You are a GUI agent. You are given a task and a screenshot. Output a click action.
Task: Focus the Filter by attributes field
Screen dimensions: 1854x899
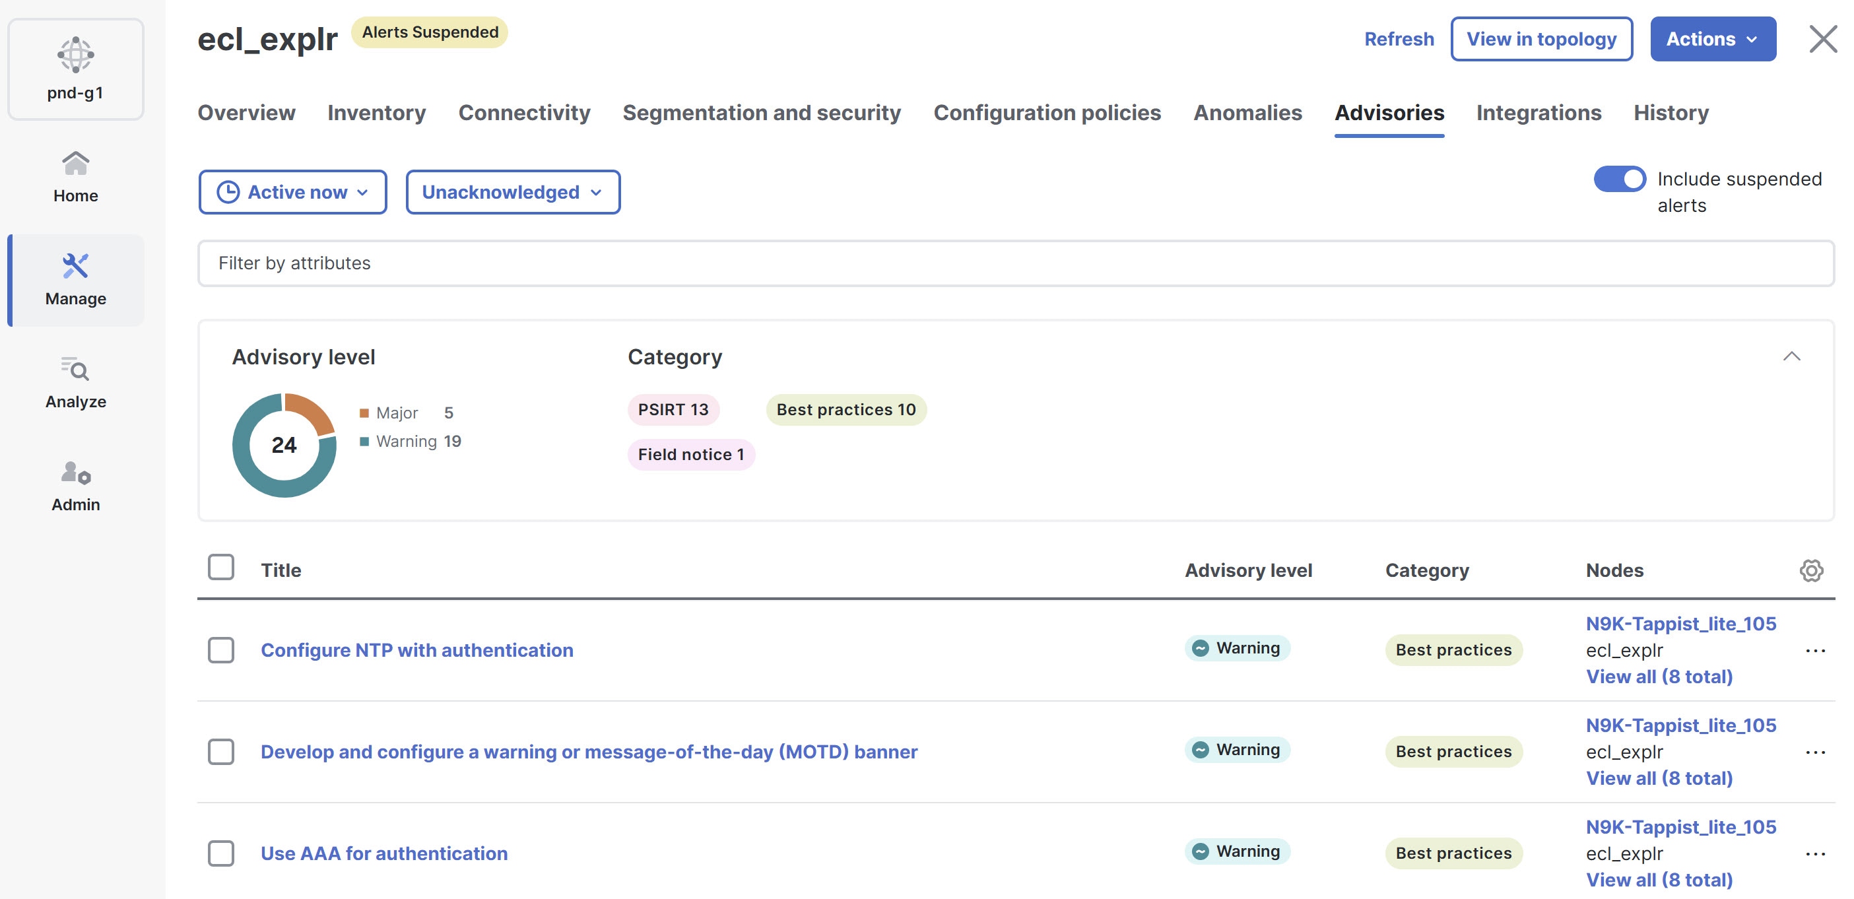[x=1016, y=263]
